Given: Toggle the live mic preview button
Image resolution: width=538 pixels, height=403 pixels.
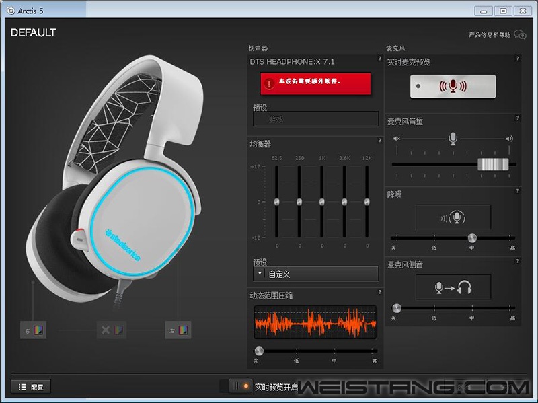Looking at the screenshot, I should coord(453,86).
